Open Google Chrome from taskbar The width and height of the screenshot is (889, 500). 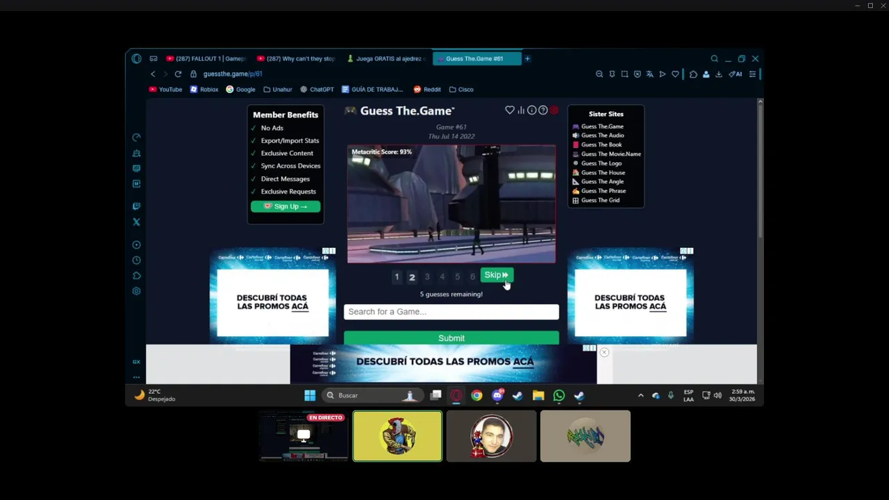pos(476,395)
